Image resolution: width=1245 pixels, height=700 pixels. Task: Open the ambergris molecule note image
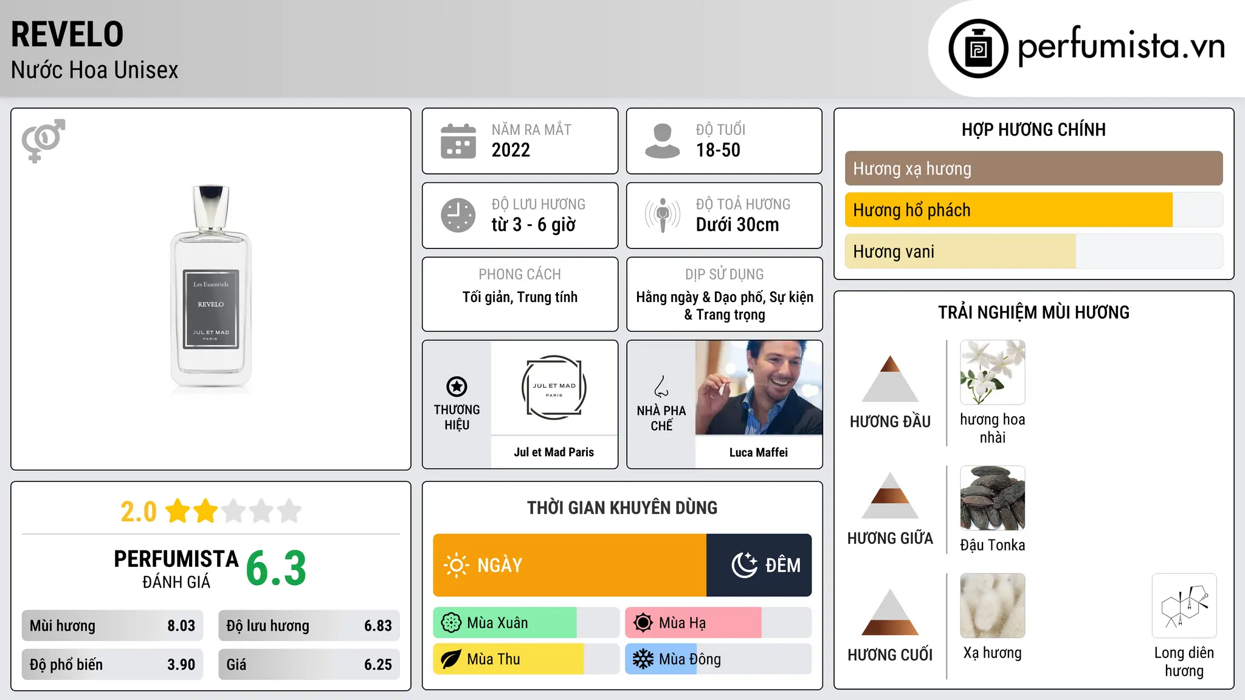[x=1184, y=605]
